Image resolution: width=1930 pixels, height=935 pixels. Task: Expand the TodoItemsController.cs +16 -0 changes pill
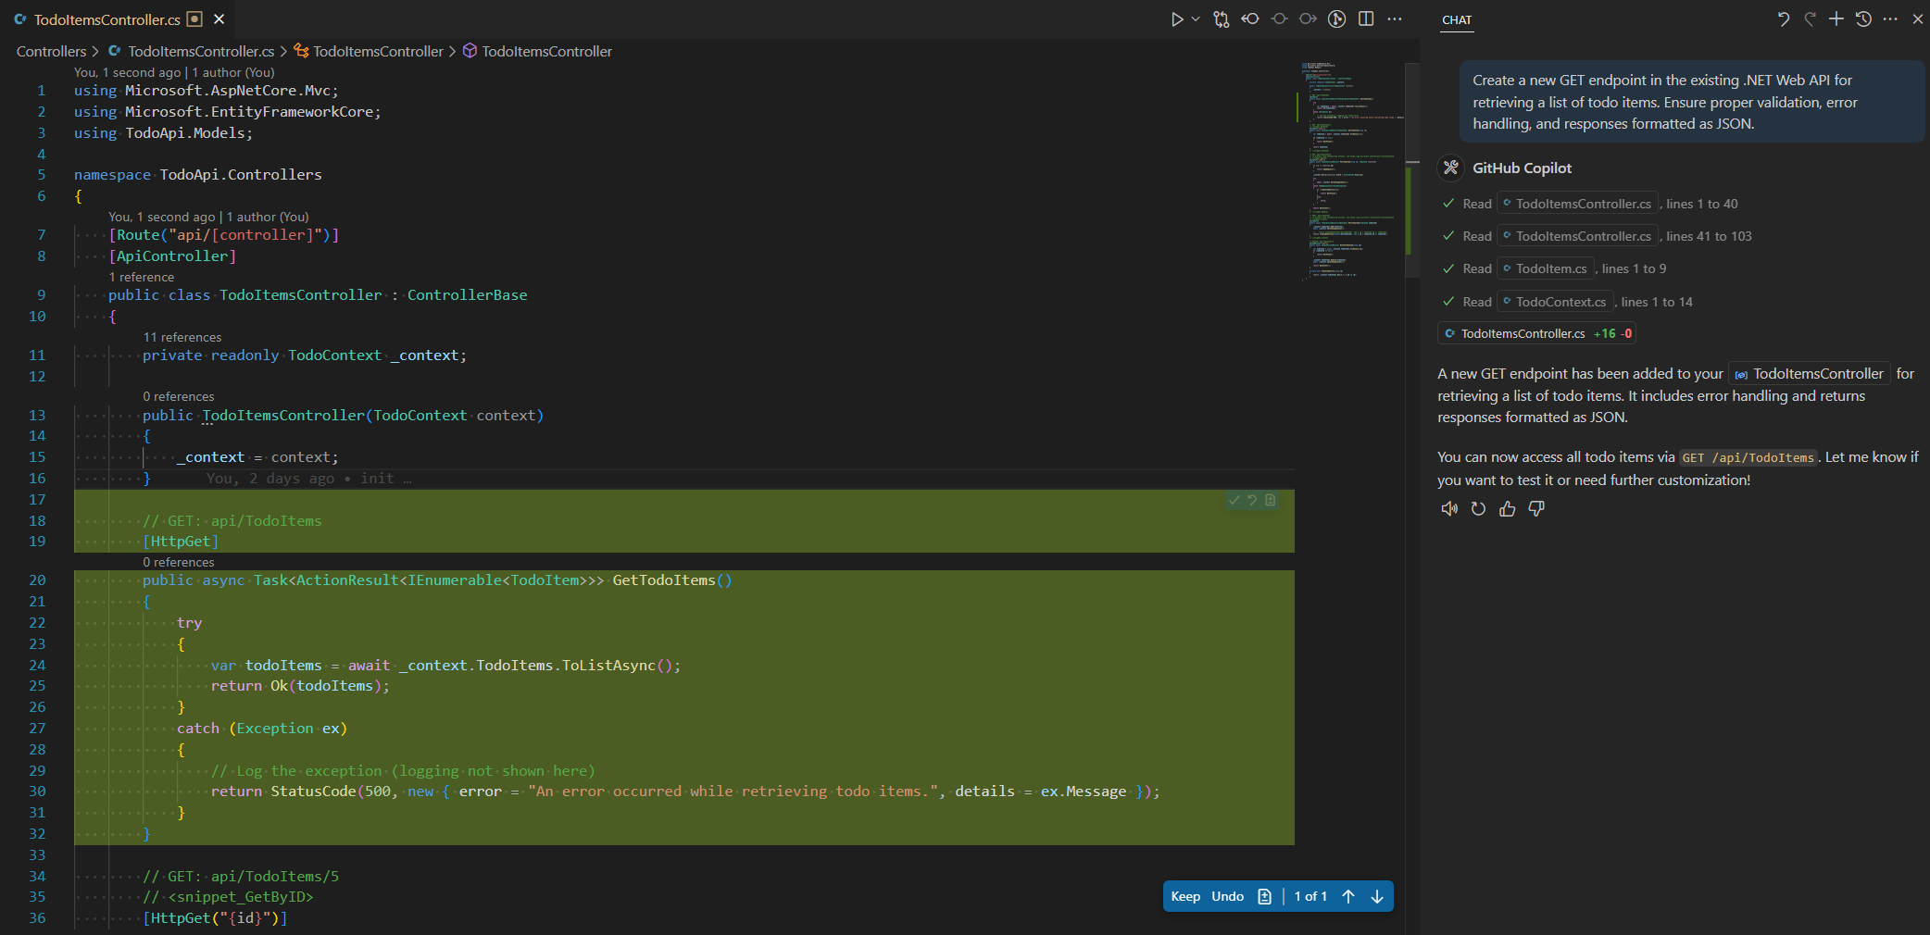click(x=1536, y=333)
